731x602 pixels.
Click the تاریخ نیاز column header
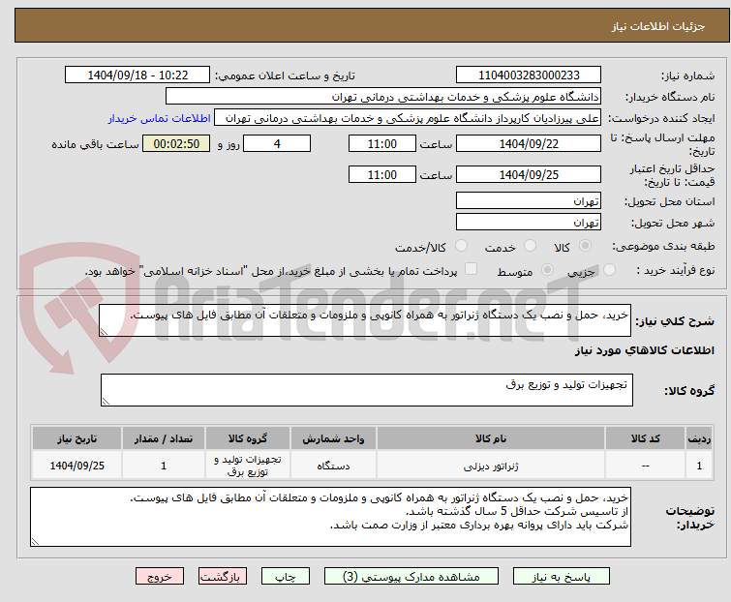point(76,438)
